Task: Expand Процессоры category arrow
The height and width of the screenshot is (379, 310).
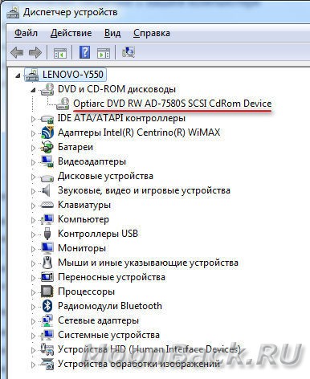Action: [x=33, y=292]
